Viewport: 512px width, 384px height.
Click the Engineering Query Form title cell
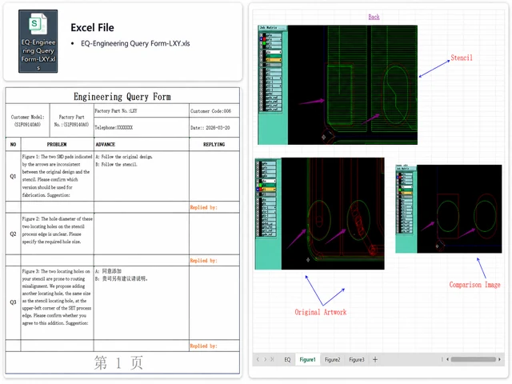(122, 97)
